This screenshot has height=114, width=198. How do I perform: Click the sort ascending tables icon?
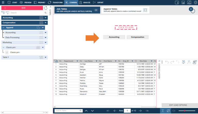[x=3, y=13]
